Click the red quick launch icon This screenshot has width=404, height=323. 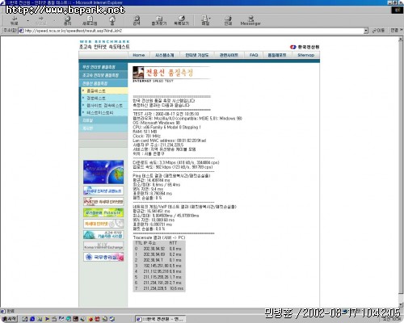click(x=90, y=319)
